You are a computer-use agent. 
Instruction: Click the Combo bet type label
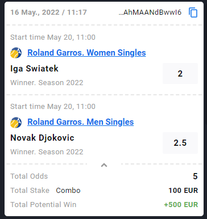[68, 191]
